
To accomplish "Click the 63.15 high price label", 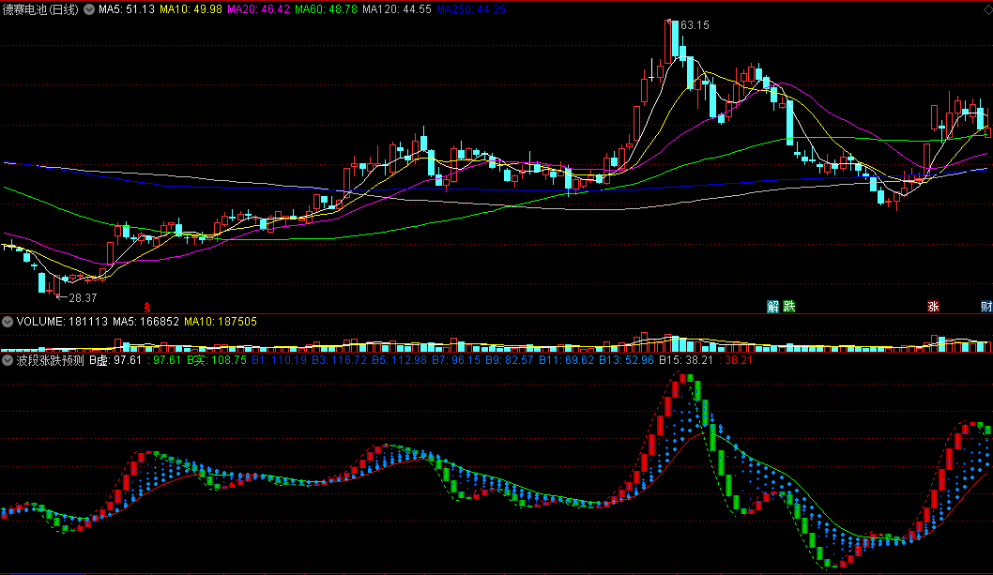I will click(x=695, y=25).
